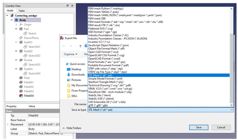Choose Stanford Triangle Mesh (*.ply)
Image resolution: width=238 pixels, height=140 pixels.
[x=158, y=82]
